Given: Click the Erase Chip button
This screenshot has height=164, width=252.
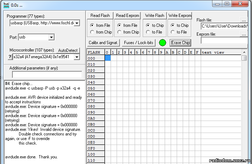Looking at the screenshot, I should tap(180, 43).
